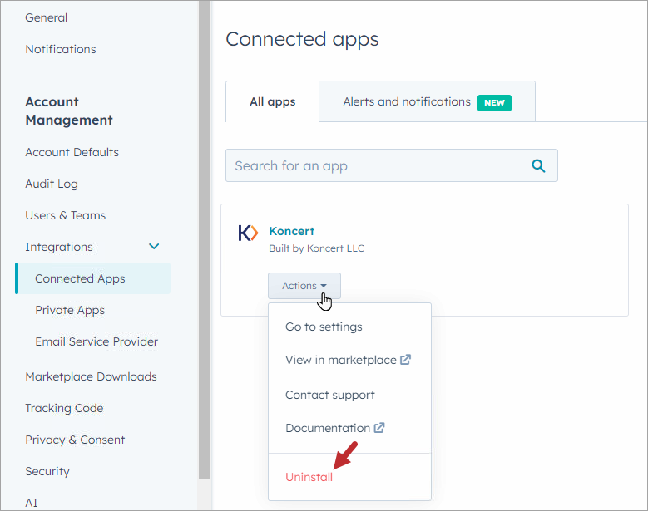Viewport: 648px width, 511px height.
Task: Click the sidebar vertical scrollbar
Action: 204,239
